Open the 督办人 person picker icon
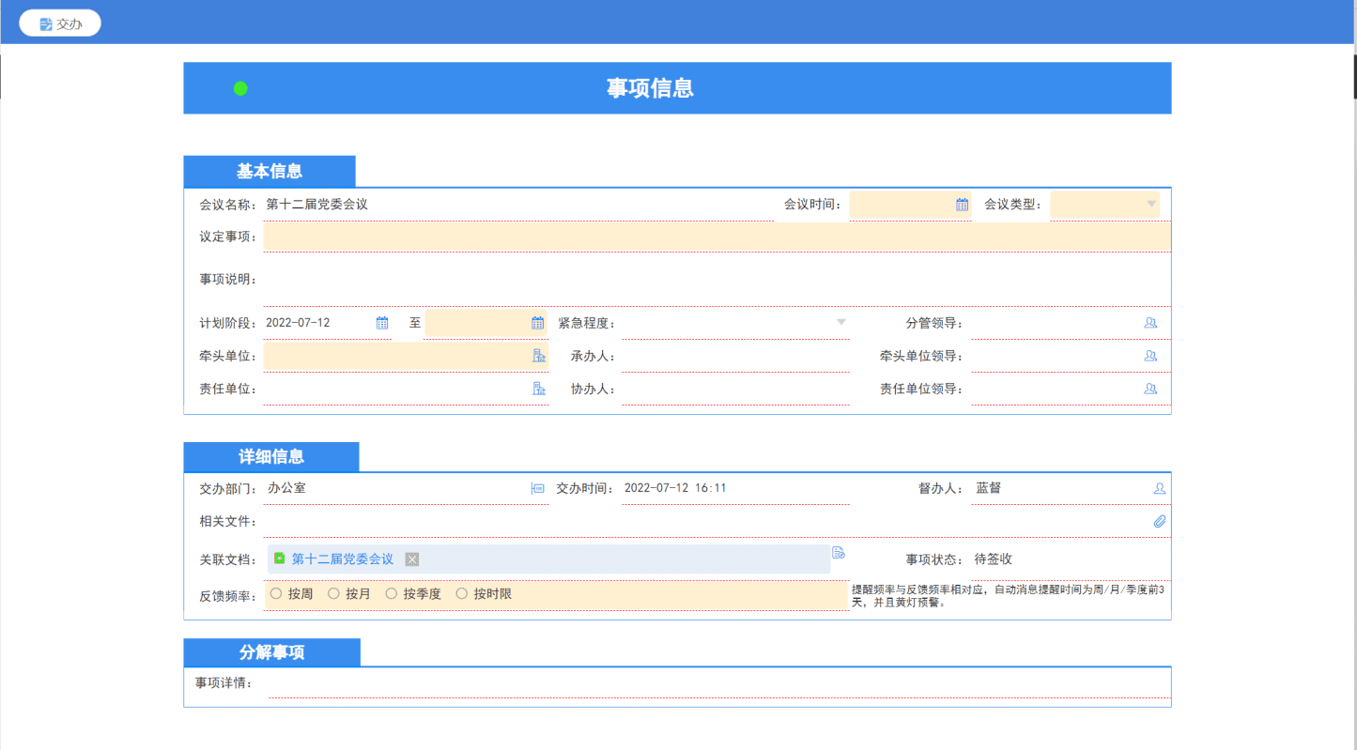The height and width of the screenshot is (750, 1357). pyautogui.click(x=1160, y=488)
